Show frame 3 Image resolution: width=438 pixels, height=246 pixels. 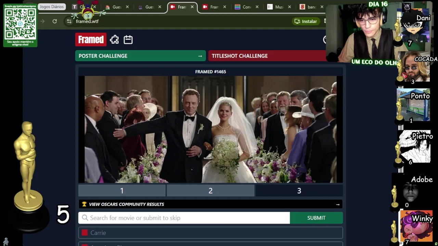coord(299,191)
